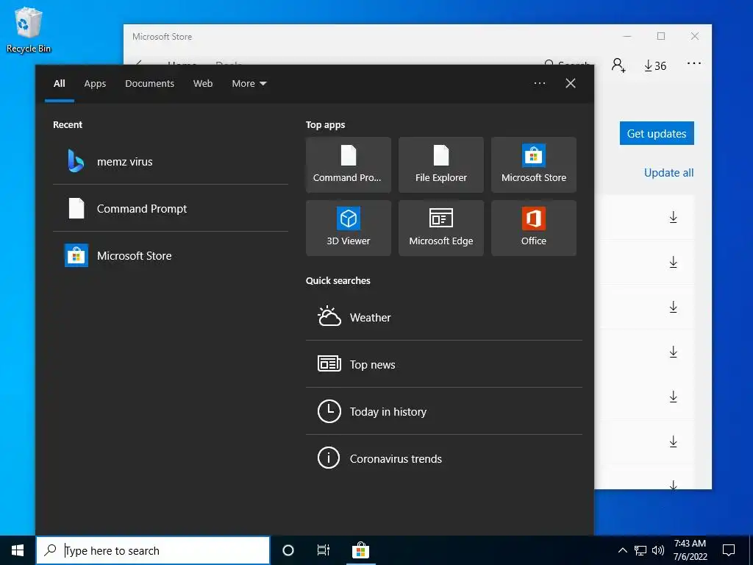Download the first app update in Store list
Screen dimensions: 753x565
click(x=674, y=217)
